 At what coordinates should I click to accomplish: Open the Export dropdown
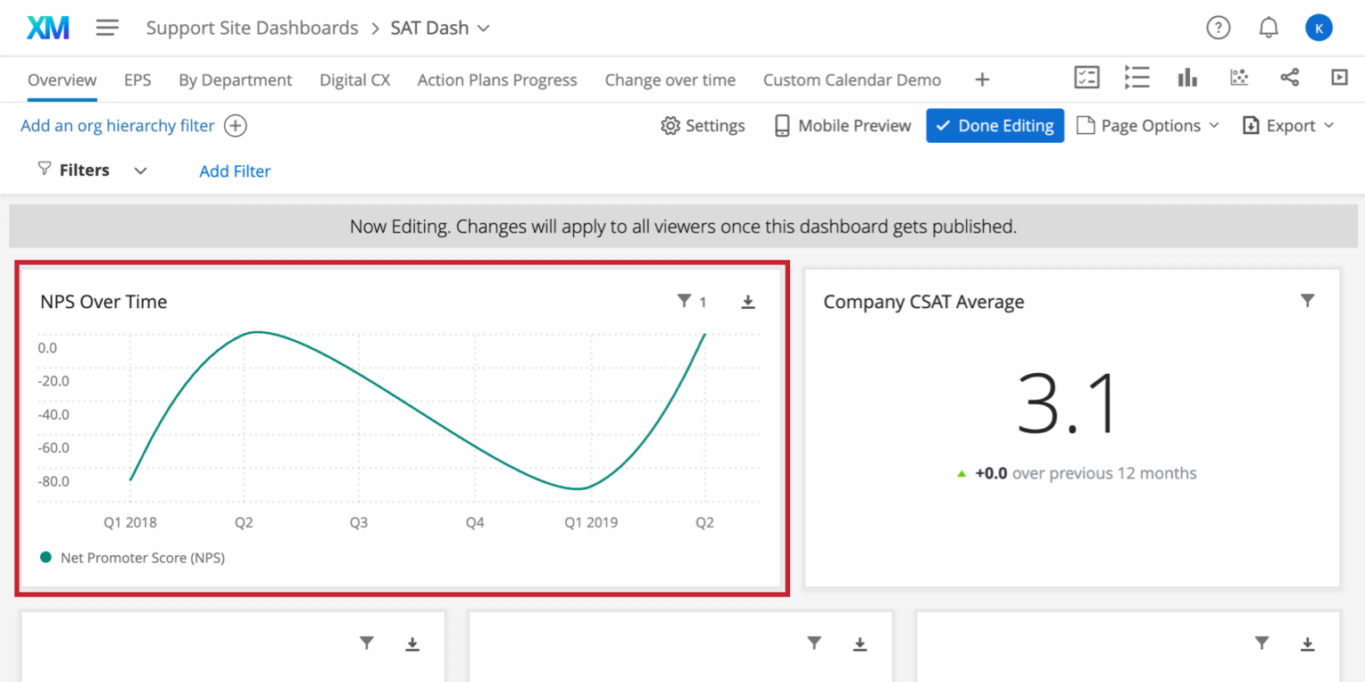click(1288, 125)
